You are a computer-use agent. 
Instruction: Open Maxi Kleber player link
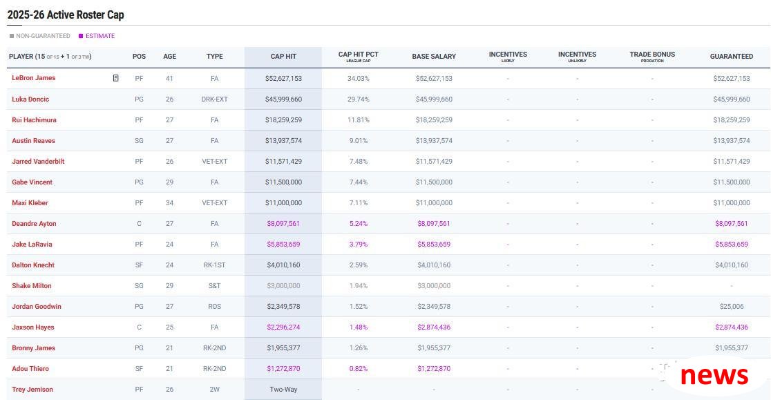(x=30, y=202)
